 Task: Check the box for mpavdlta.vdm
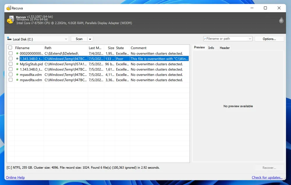point(10,80)
